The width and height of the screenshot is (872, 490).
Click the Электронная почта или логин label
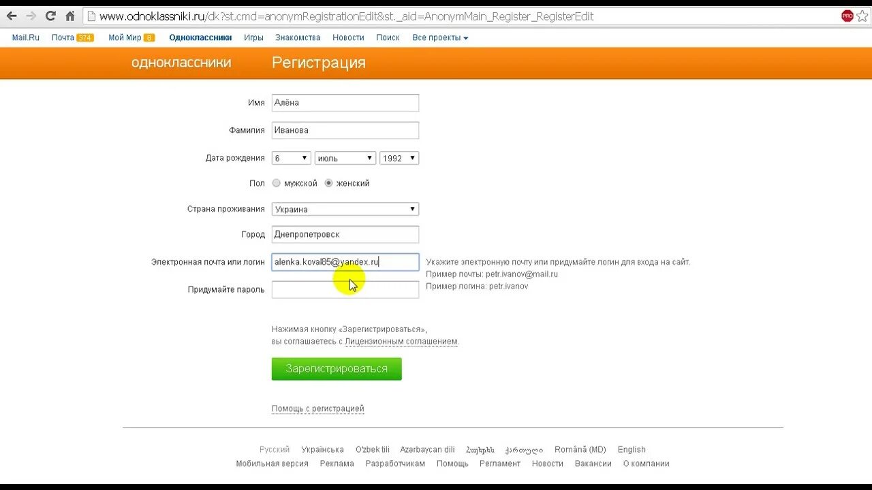point(208,262)
